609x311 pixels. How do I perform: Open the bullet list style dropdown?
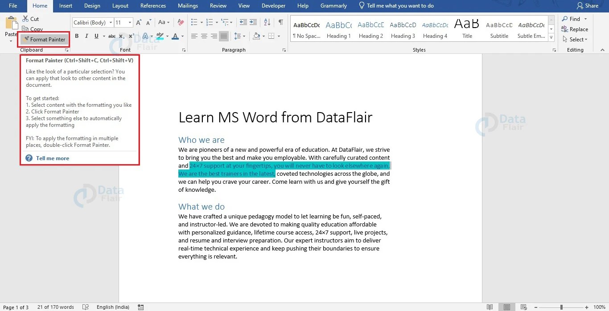click(202, 22)
